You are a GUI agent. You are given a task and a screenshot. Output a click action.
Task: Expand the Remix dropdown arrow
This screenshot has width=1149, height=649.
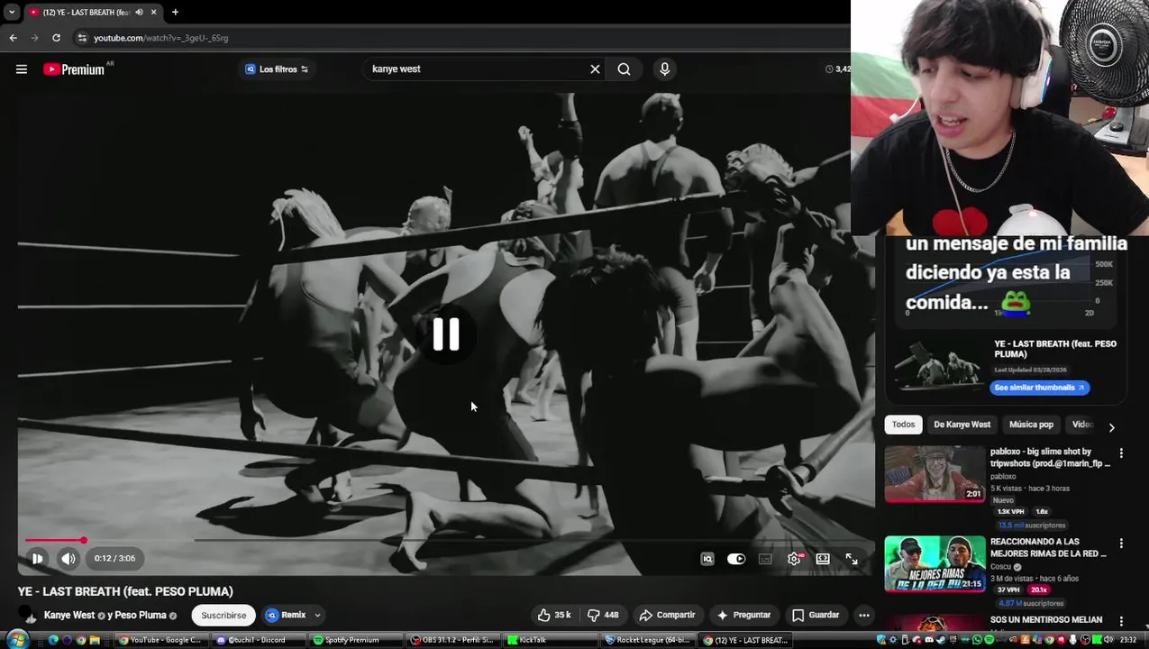[x=317, y=616]
